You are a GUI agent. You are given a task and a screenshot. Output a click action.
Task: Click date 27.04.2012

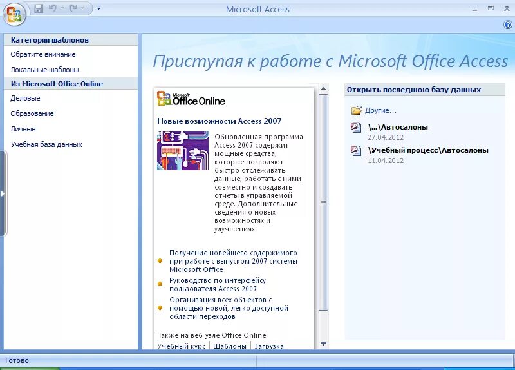coord(385,137)
